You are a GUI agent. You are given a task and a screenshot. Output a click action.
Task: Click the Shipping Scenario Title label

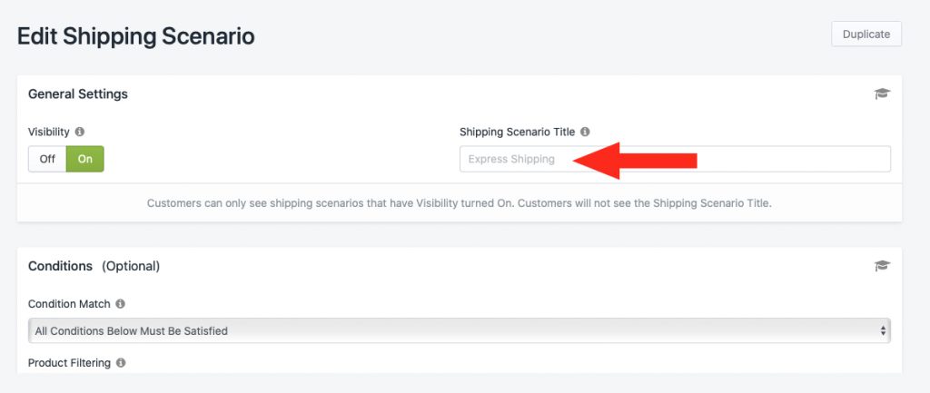coord(517,132)
